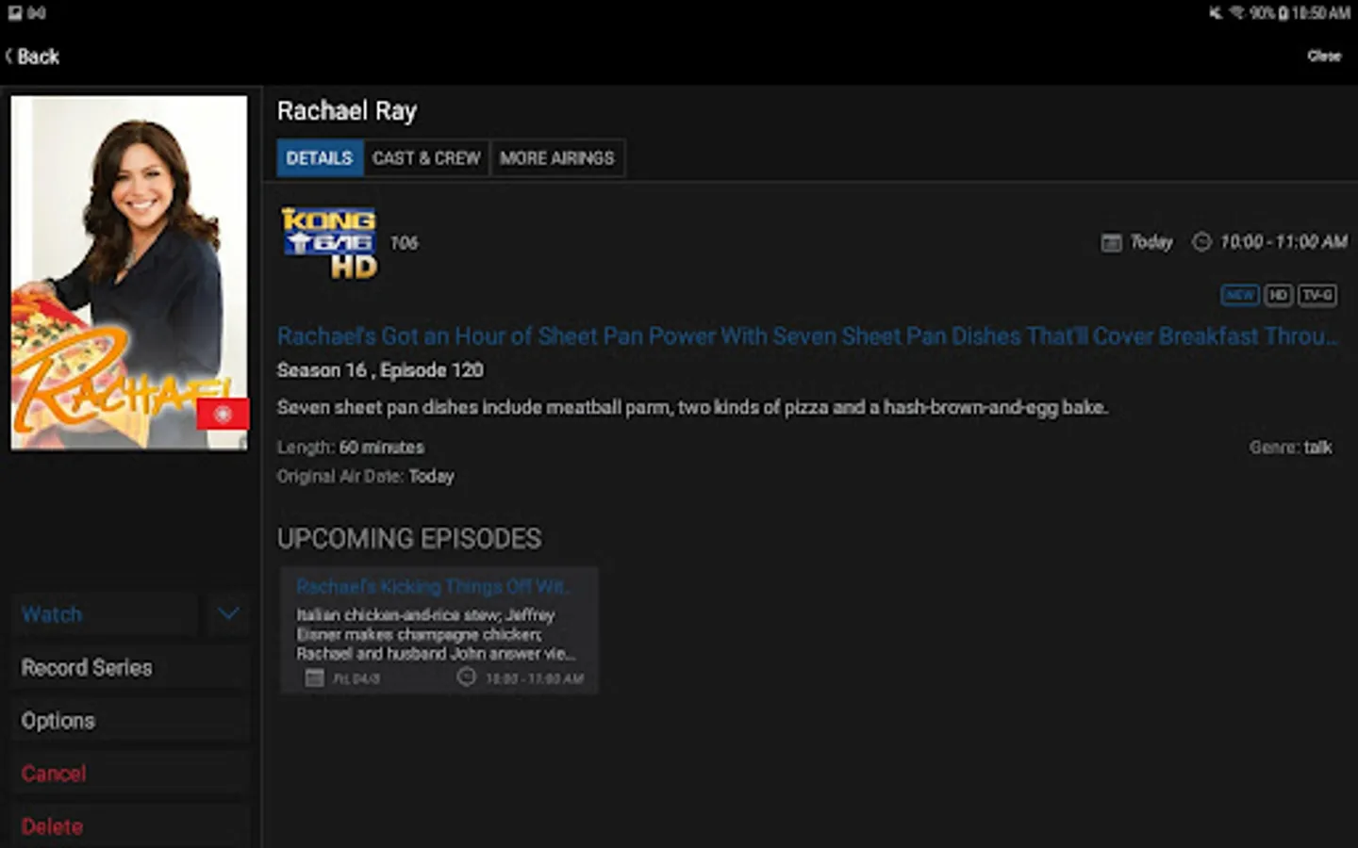This screenshot has height=848, width=1358.
Task: Tap the calendar icon beside Today
Action: 1112,243
